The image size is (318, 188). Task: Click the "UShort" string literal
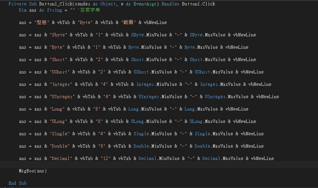tap(60, 72)
